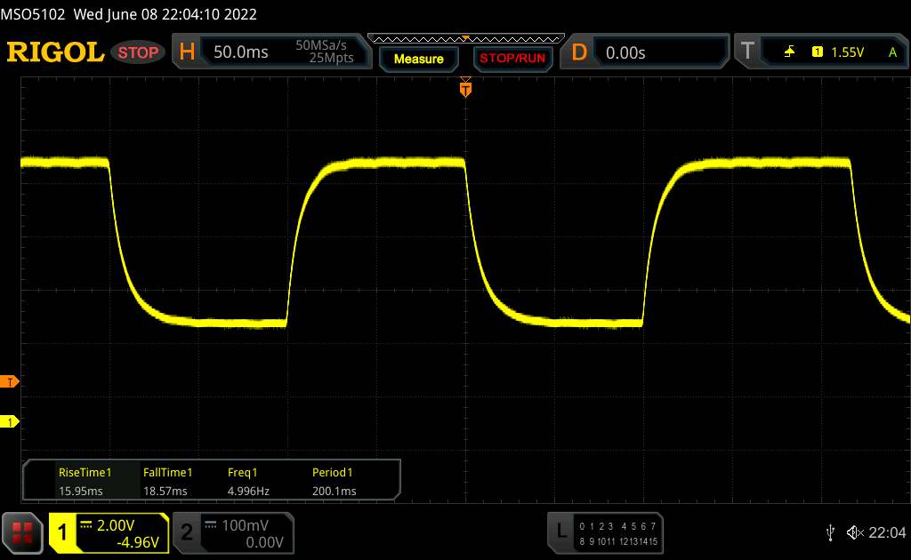Click the orange trigger level marker on left edge
Screen dimensions: 911x560
[10, 382]
